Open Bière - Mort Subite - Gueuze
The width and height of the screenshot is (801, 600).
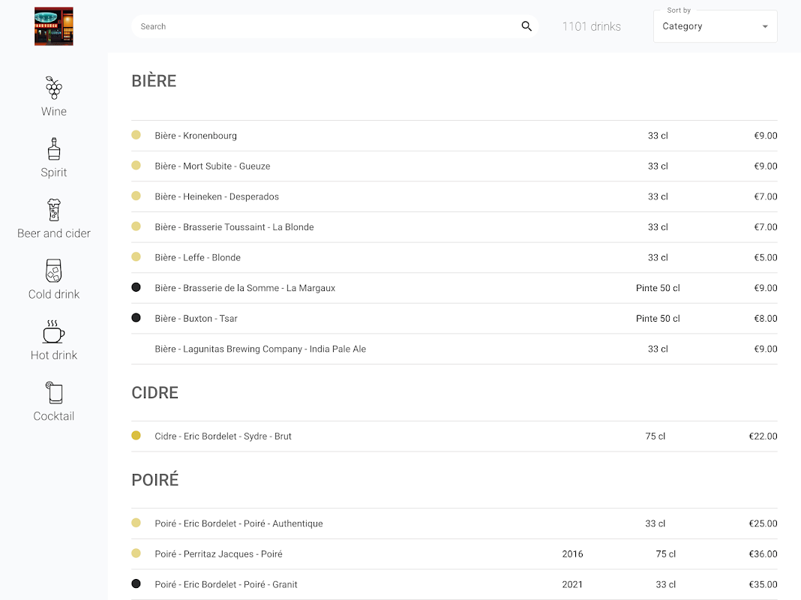[454, 166]
